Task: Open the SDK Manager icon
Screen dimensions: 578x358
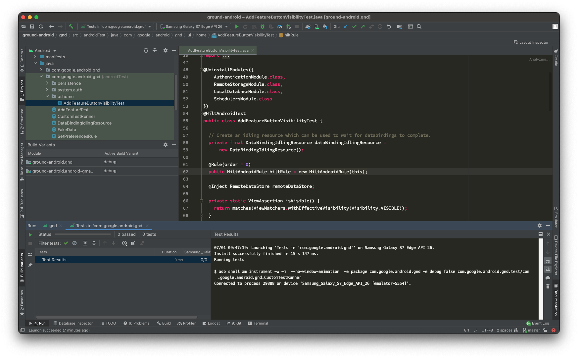Action: pos(325,26)
